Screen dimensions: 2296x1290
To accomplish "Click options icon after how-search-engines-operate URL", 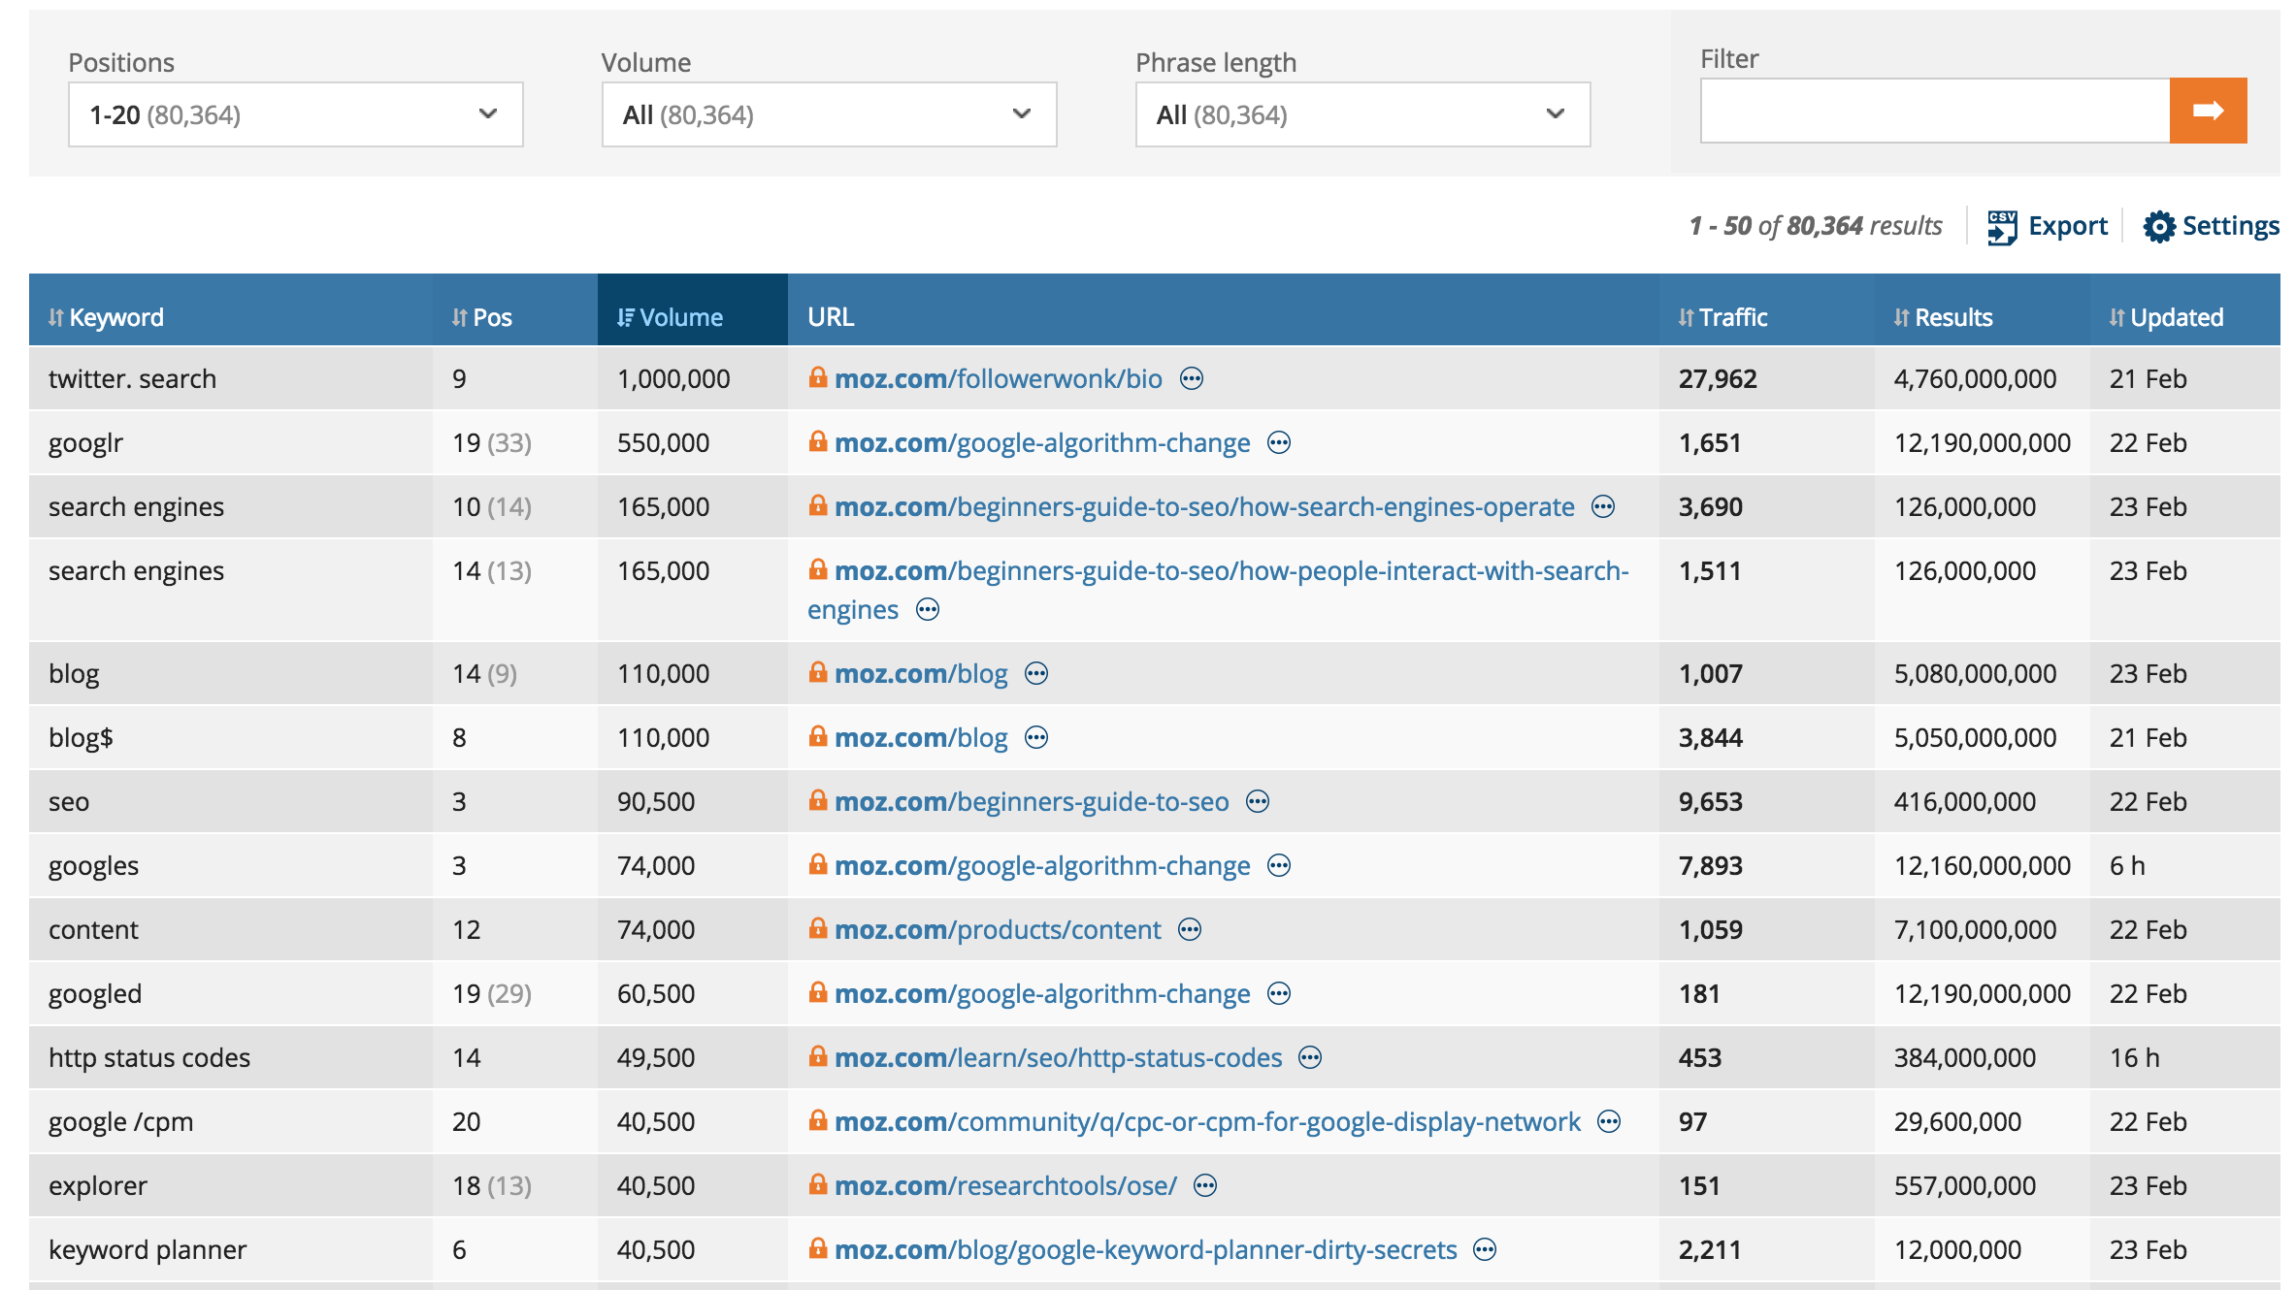I will tap(1603, 506).
